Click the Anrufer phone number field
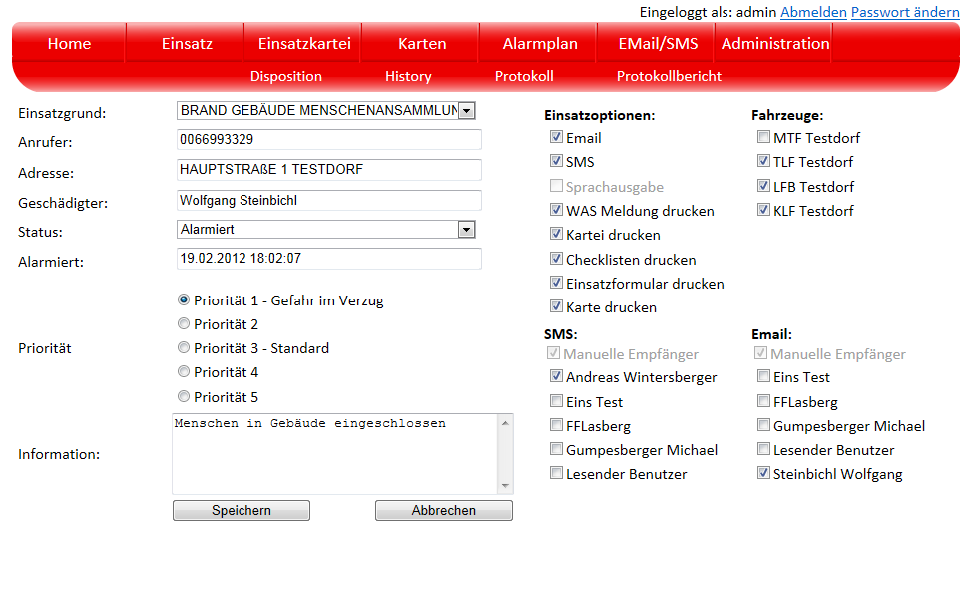The image size is (968, 599). 329,140
